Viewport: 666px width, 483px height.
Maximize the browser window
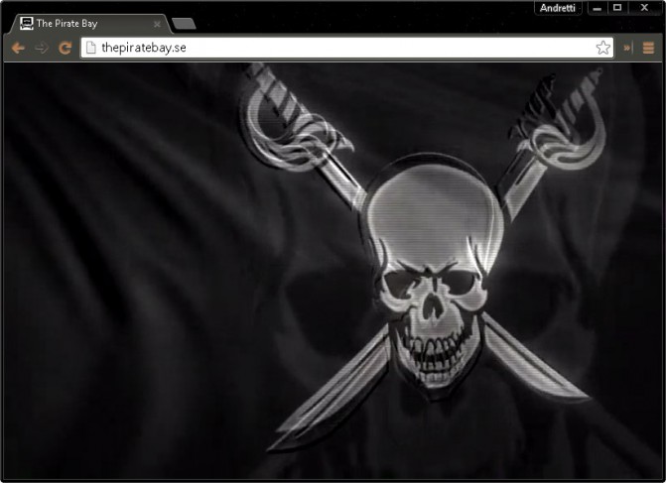point(617,8)
